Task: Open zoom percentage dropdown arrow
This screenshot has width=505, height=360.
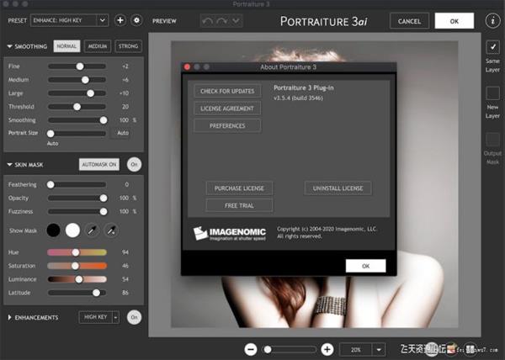Action: [x=379, y=349]
